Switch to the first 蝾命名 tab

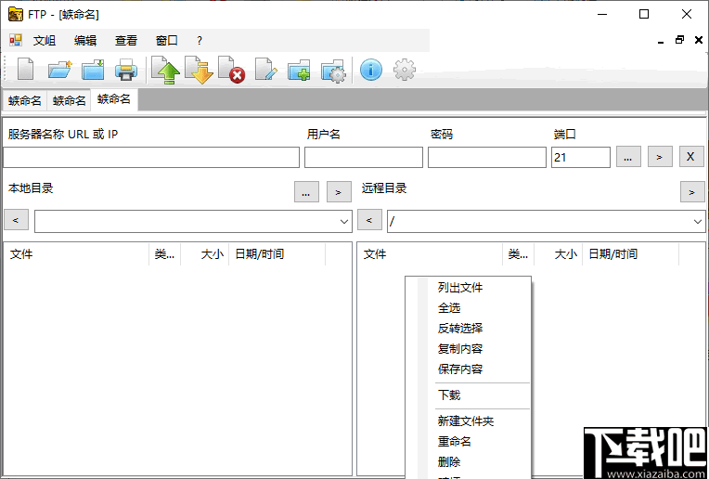[x=25, y=100]
